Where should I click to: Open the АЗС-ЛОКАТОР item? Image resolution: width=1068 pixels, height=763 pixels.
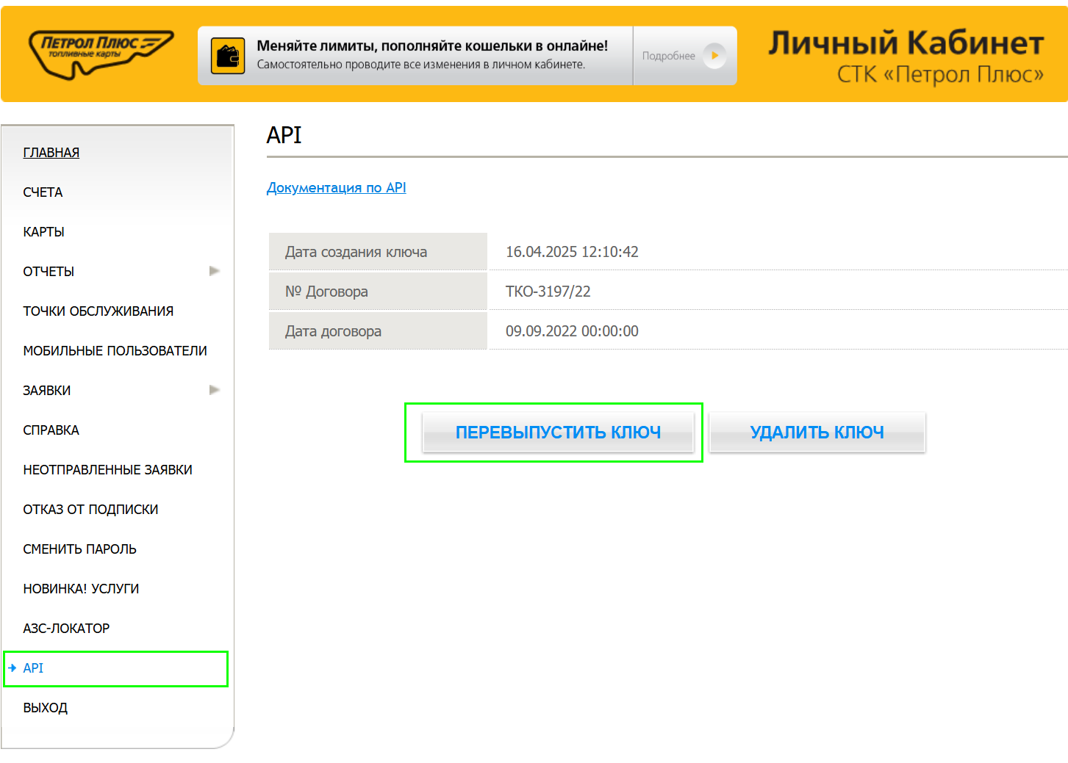66,629
